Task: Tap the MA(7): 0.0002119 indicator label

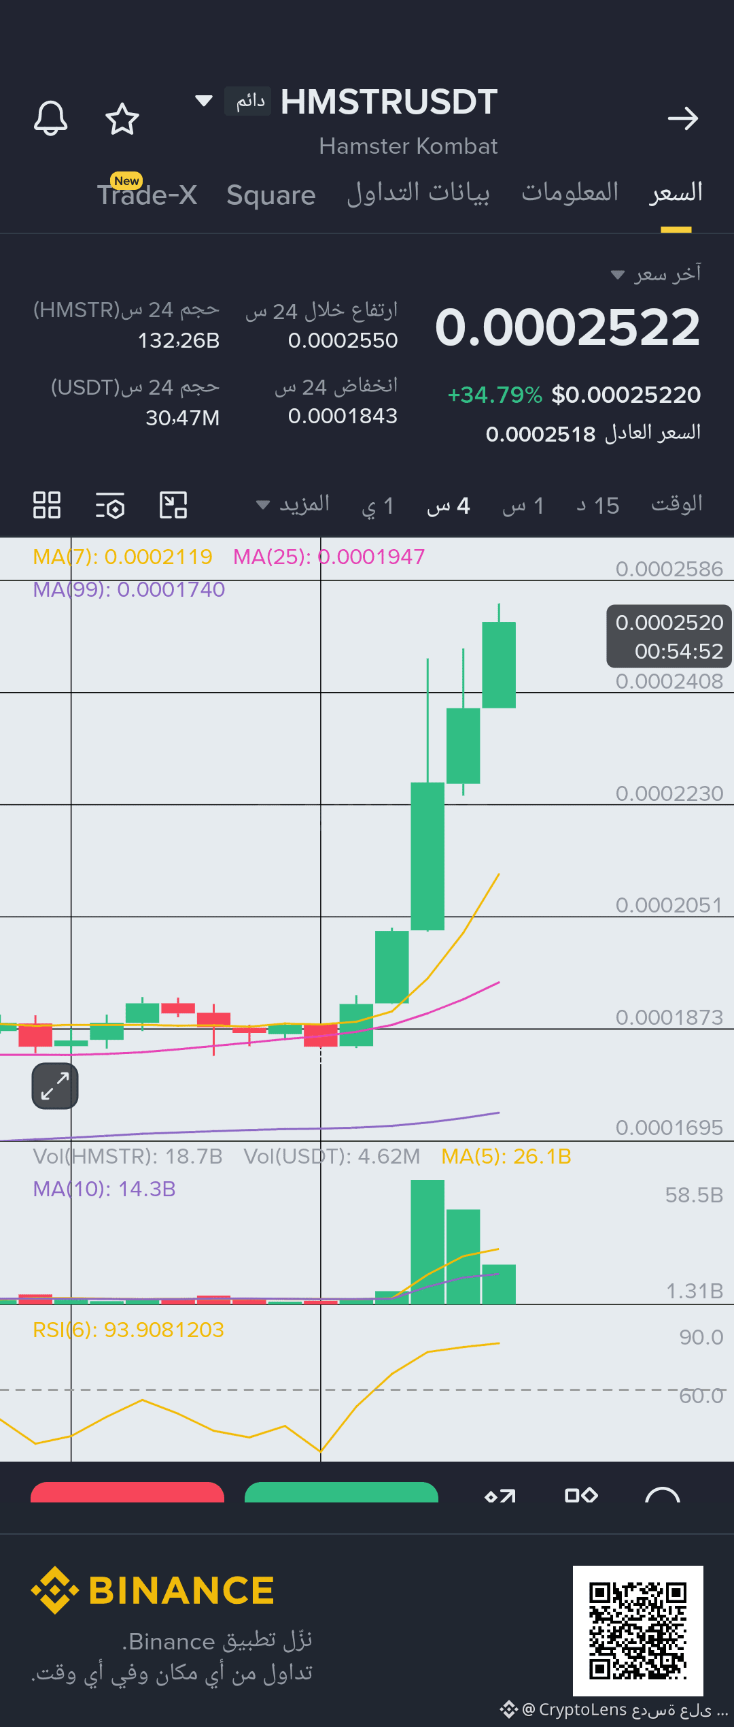Action: point(122,557)
